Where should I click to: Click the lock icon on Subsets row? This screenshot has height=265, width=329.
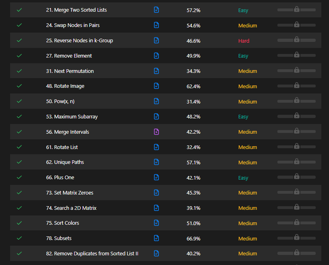click(296, 238)
